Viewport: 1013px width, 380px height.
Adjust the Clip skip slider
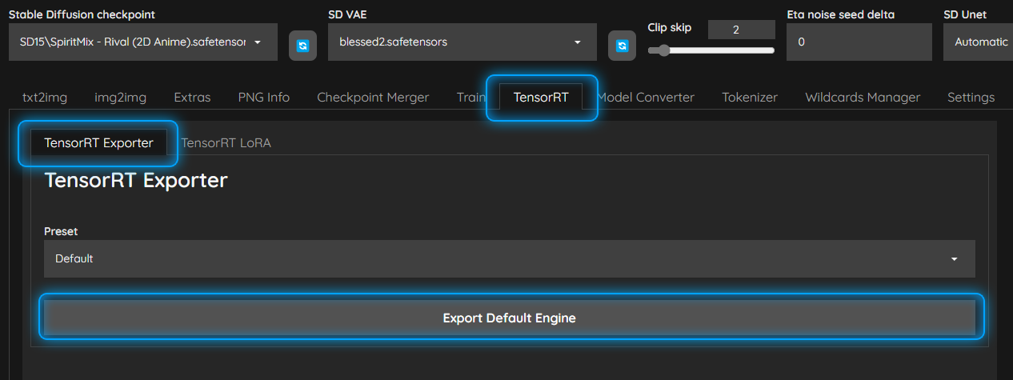711,50
